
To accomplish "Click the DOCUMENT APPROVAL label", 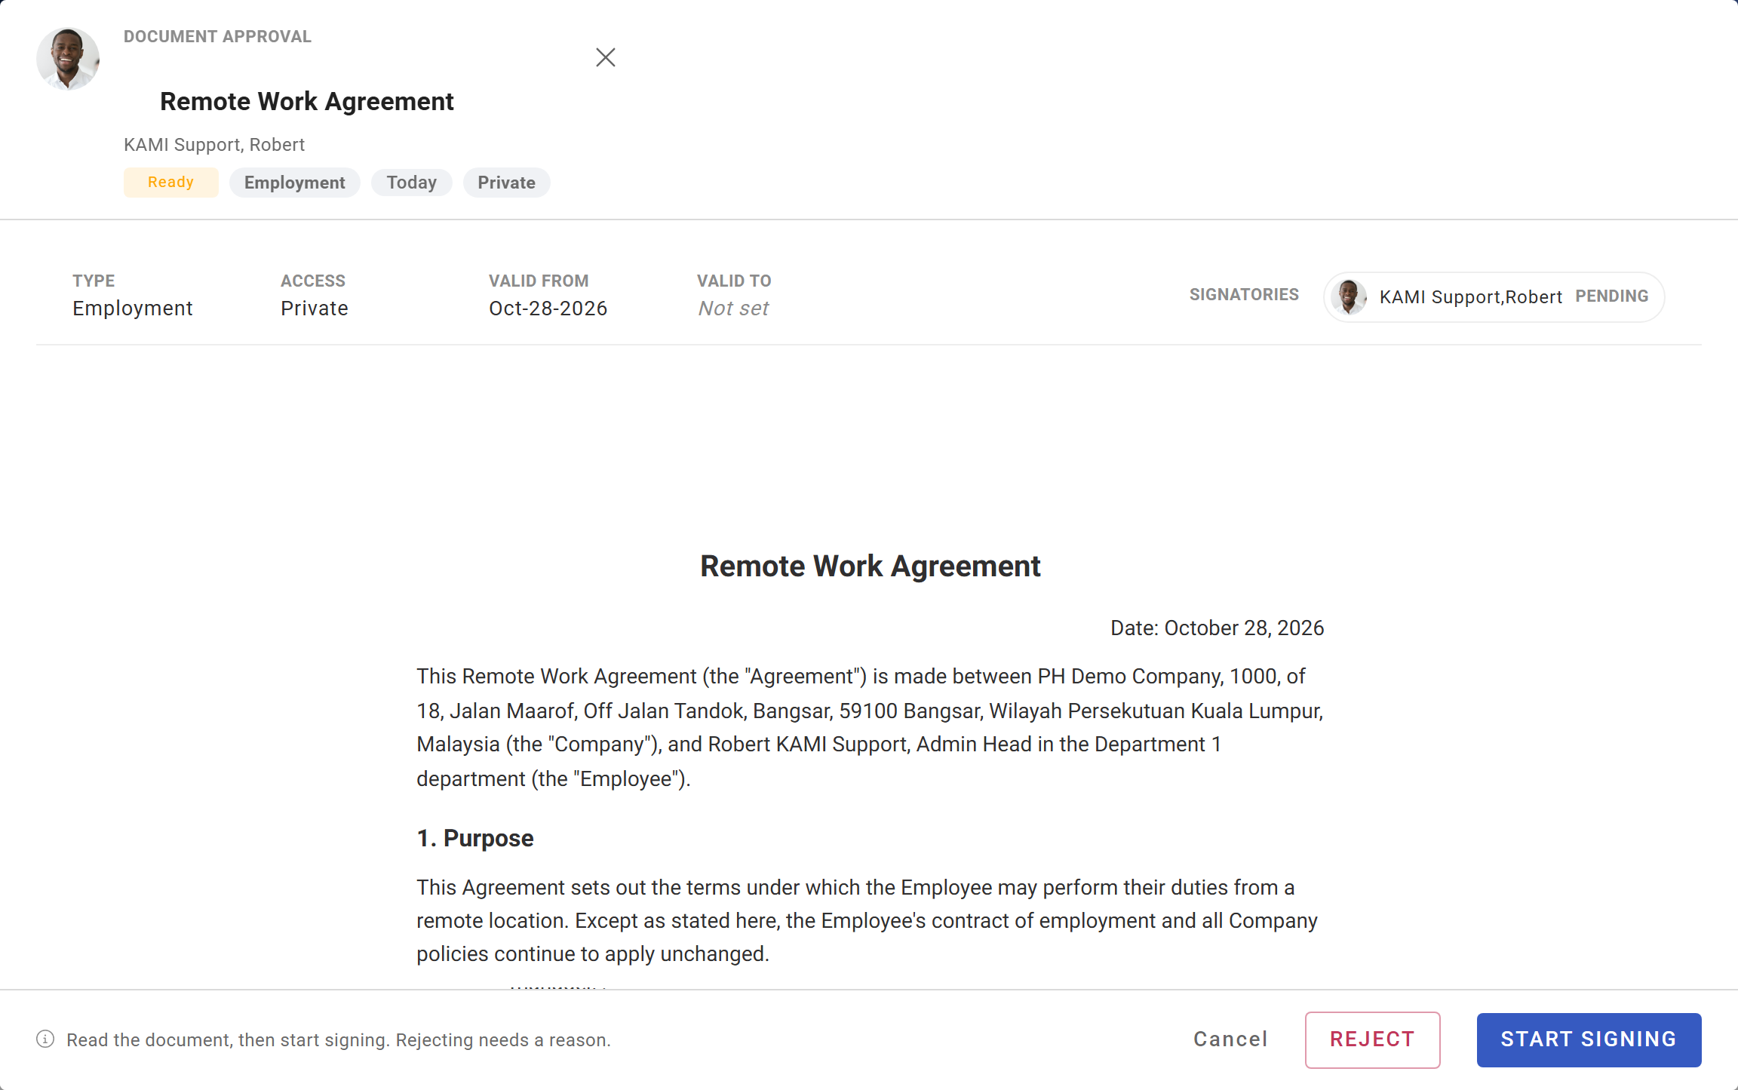I will point(217,37).
